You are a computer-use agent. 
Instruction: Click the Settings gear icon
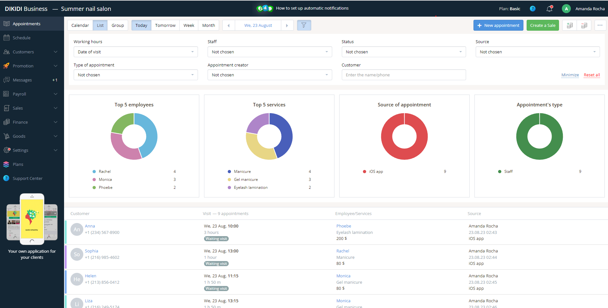[x=7, y=150]
